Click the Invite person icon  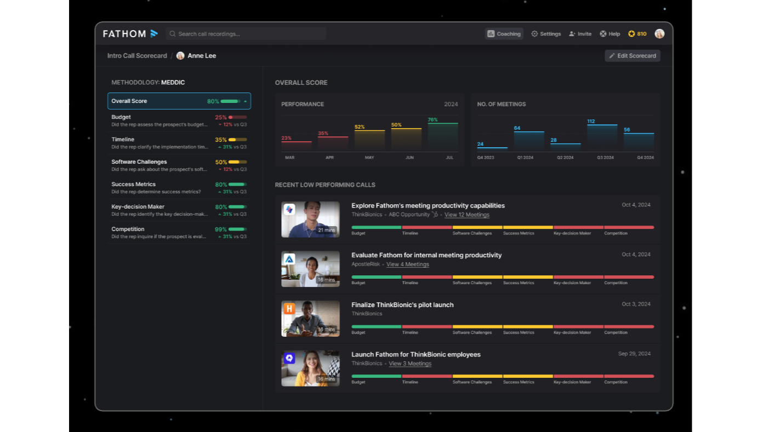point(572,33)
